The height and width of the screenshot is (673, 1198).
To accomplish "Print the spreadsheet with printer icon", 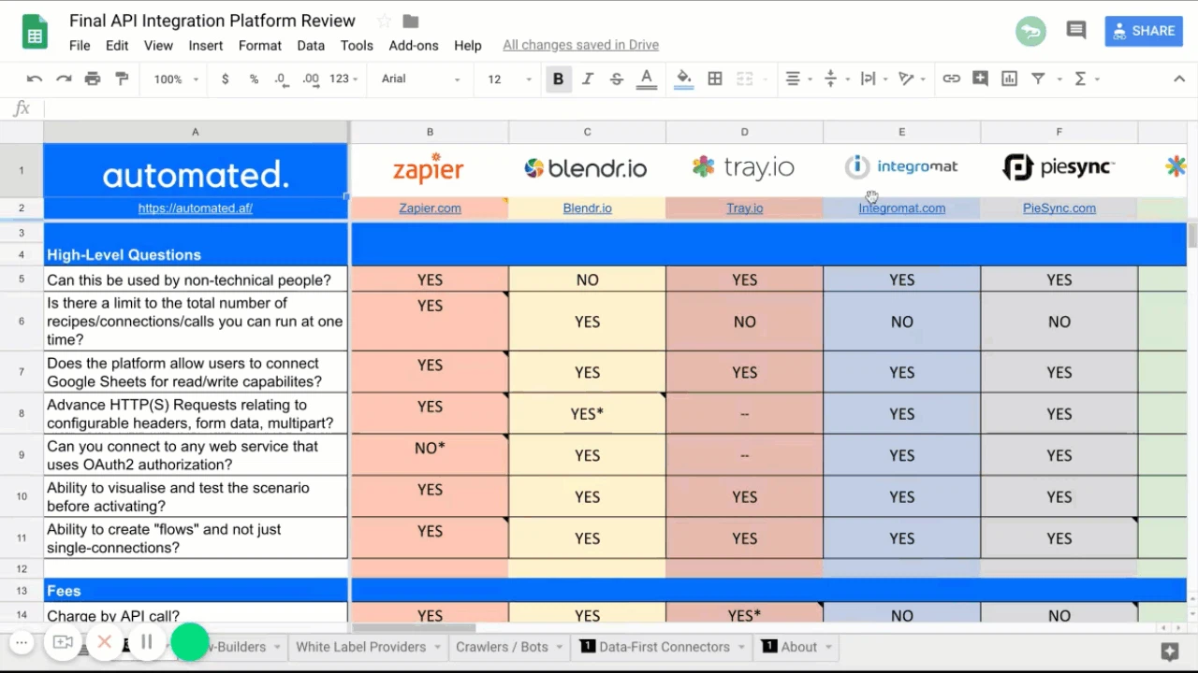I will pyautogui.click(x=93, y=79).
